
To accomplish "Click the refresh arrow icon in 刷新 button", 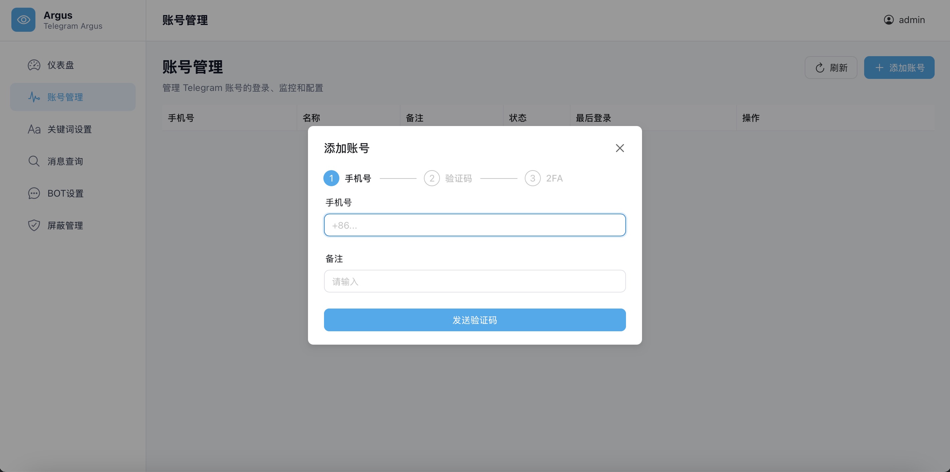I will click(820, 68).
